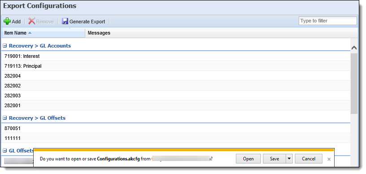The width and height of the screenshot is (366, 174).
Task: Click the Messages column header
Action: [x=99, y=33]
